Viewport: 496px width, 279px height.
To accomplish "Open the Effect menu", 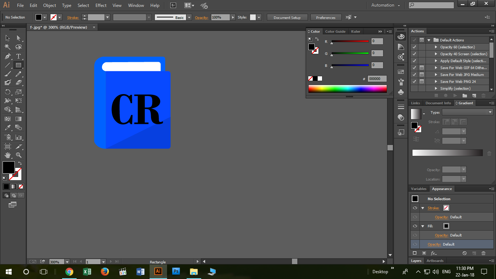I will tap(101, 5).
